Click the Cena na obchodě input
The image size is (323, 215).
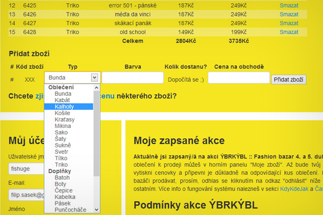point(238,78)
